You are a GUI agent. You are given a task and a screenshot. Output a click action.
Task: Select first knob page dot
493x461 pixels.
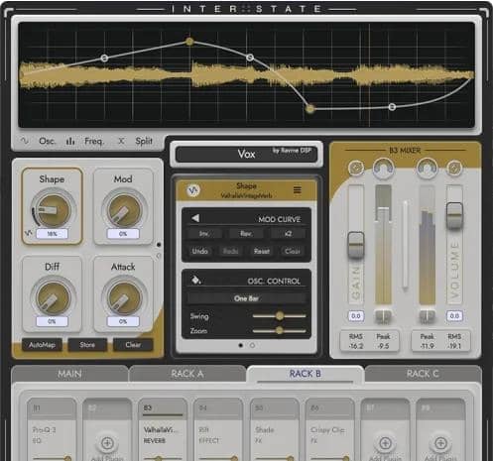pyautogui.click(x=159, y=245)
